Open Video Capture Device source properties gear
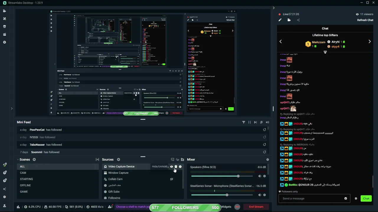 click(x=180, y=167)
